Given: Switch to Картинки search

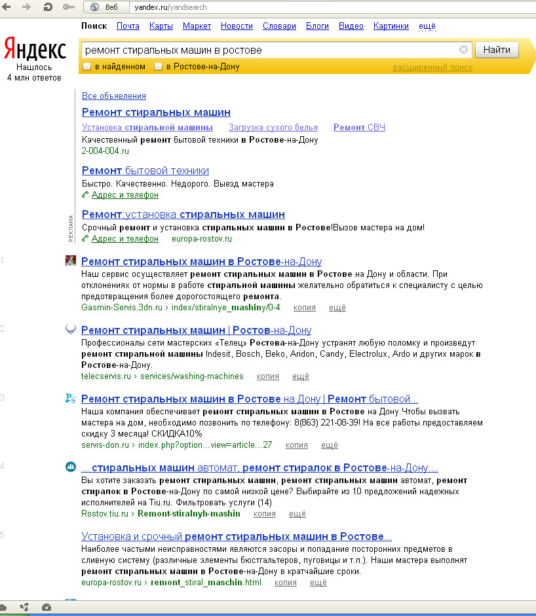Looking at the screenshot, I should 391,26.
